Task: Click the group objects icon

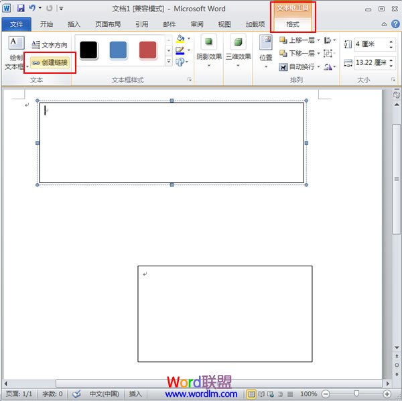Action: (328, 53)
